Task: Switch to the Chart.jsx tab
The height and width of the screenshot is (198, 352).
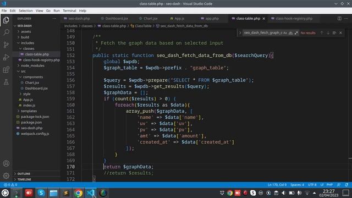Action: [x=148, y=19]
